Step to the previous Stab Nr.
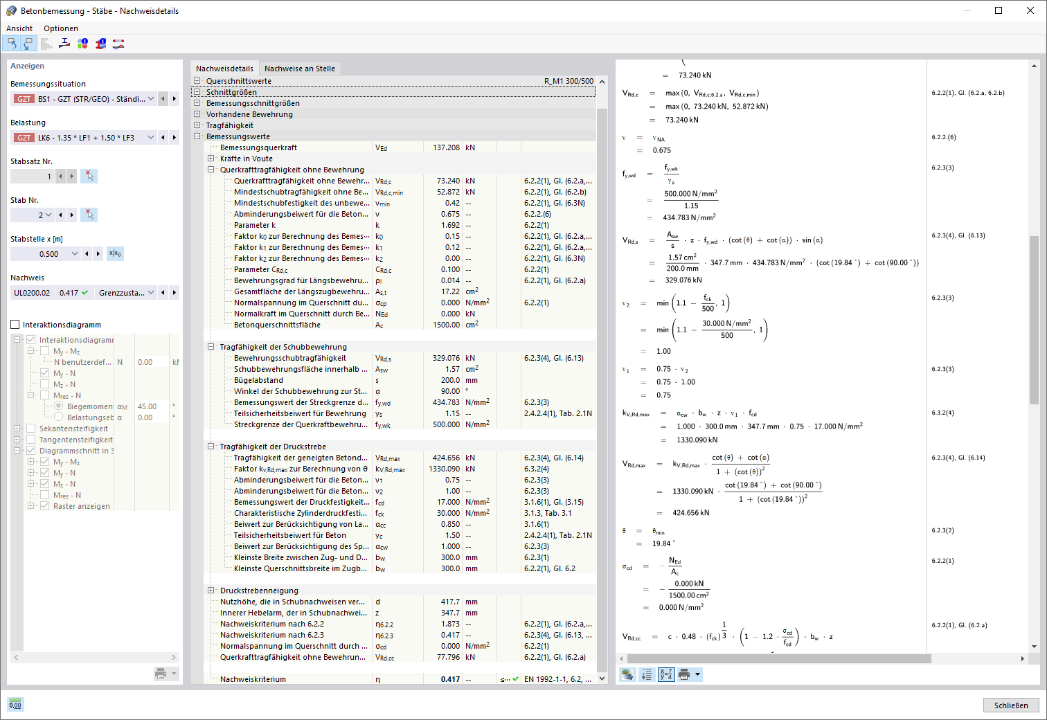The width and height of the screenshot is (1047, 720). [x=61, y=215]
